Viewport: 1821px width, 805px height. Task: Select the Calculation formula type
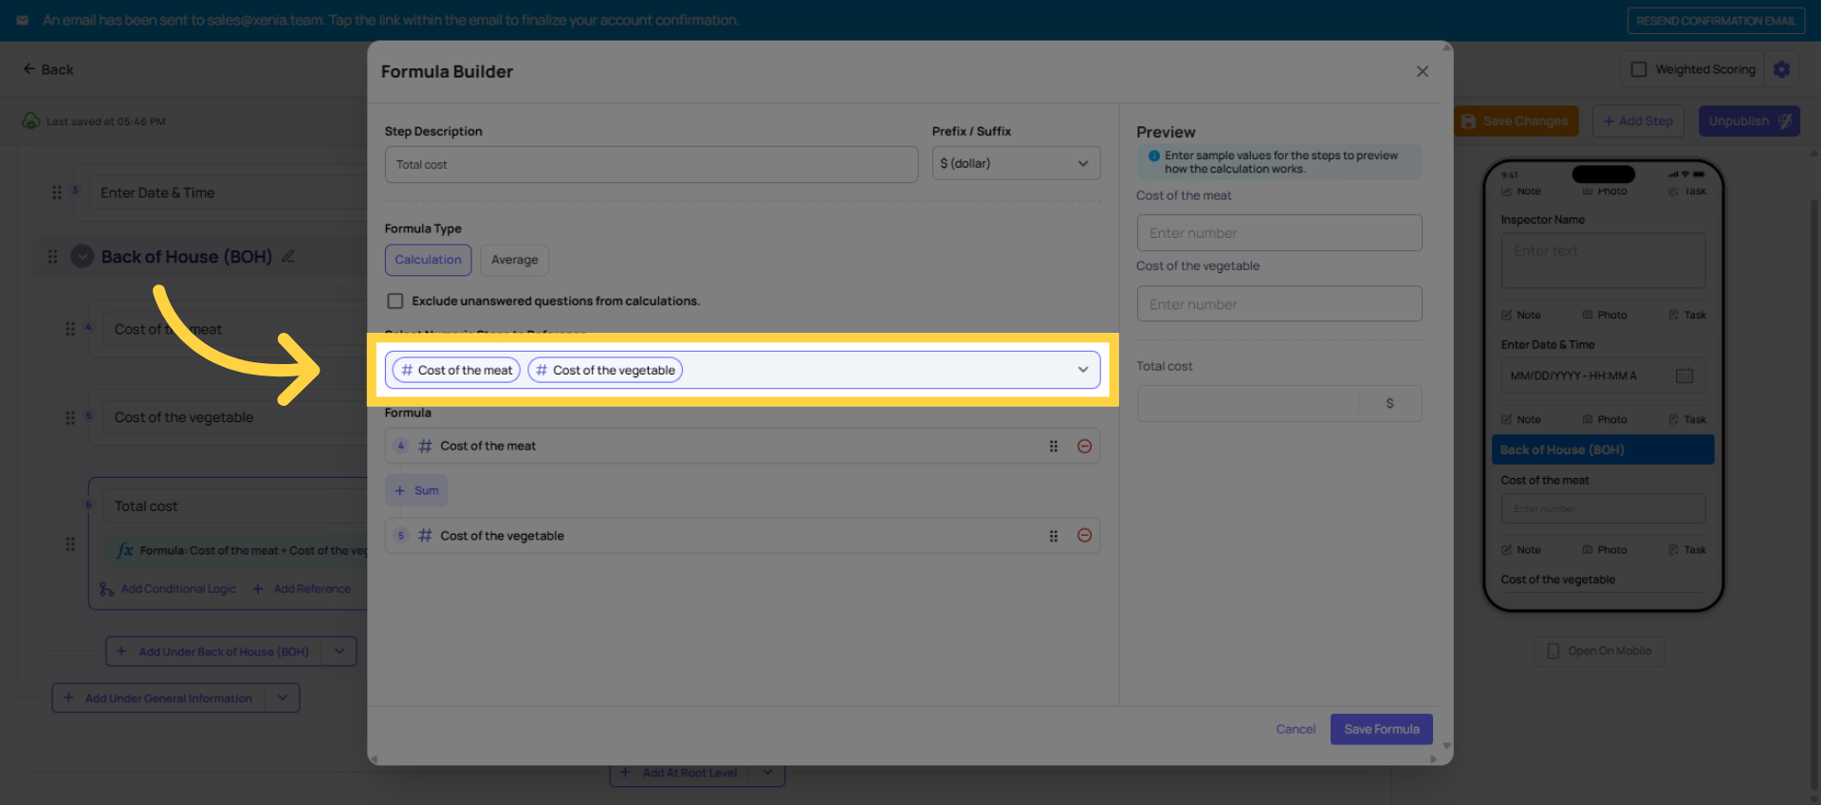coord(428,260)
